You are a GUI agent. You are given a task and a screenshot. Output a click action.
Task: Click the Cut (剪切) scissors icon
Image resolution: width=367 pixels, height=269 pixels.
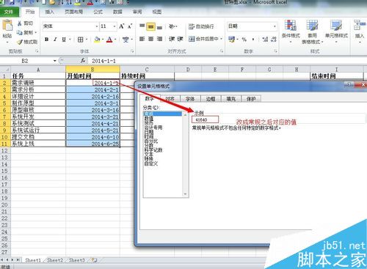click(20, 23)
